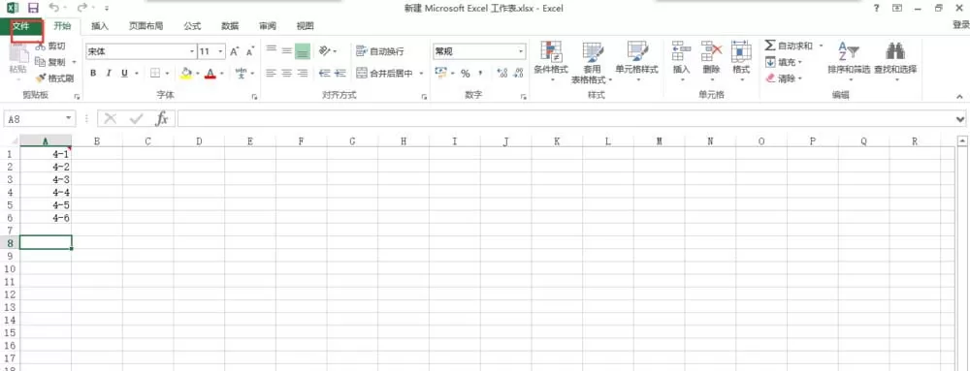The image size is (970, 371).
Task: Switch to the 视图 view tab
Action: [305, 26]
